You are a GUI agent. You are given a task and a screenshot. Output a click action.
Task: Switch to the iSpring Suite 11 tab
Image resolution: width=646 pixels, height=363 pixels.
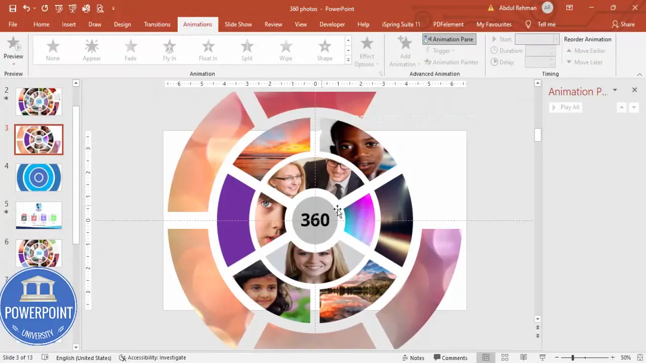[401, 24]
